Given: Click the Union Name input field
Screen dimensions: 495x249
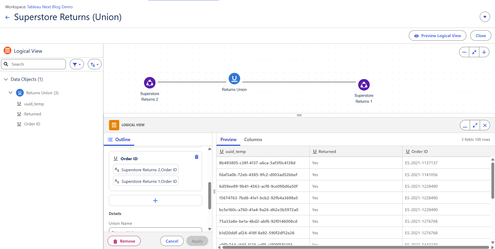Looking at the screenshot, I should pyautogui.click(x=155, y=230).
